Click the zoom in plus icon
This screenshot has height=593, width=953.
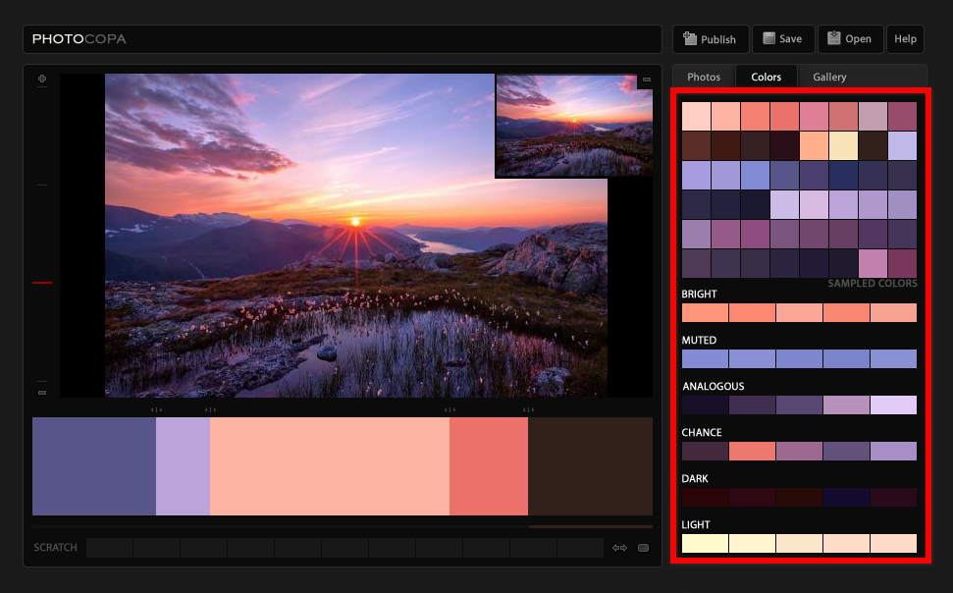pos(42,79)
